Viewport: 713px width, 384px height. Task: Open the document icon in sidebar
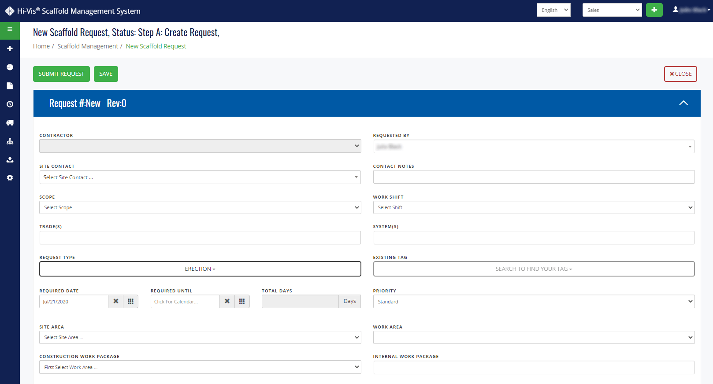(x=10, y=86)
